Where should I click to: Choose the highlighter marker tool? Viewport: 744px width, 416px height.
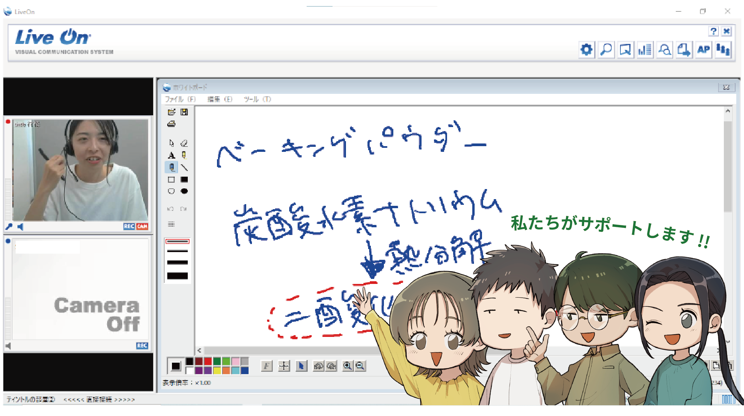pyautogui.click(x=184, y=155)
